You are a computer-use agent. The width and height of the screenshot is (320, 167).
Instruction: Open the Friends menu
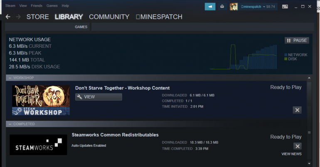37,6
